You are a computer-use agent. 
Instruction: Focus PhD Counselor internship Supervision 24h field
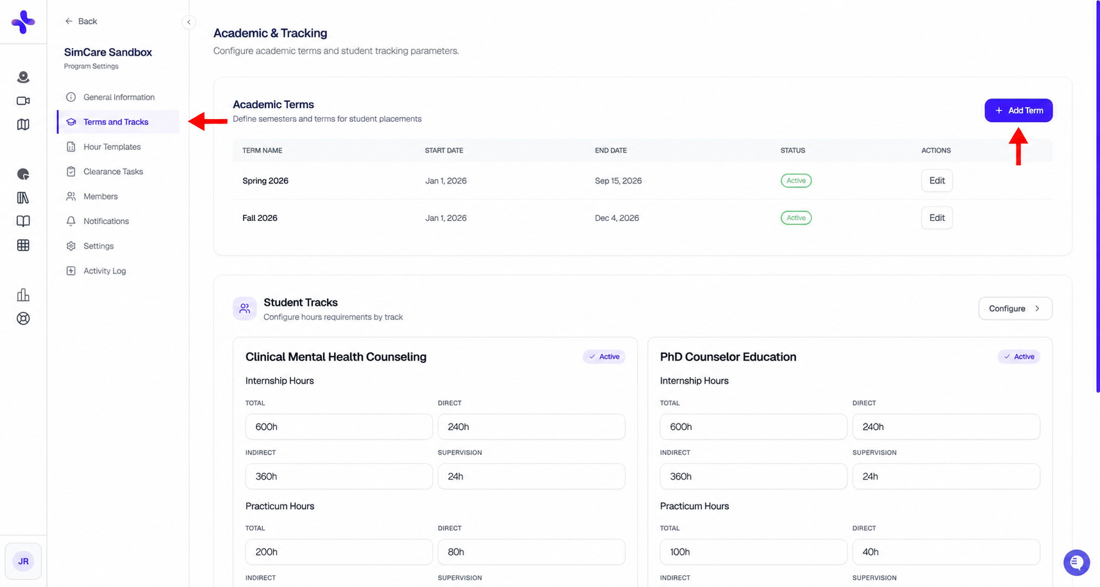pos(946,476)
